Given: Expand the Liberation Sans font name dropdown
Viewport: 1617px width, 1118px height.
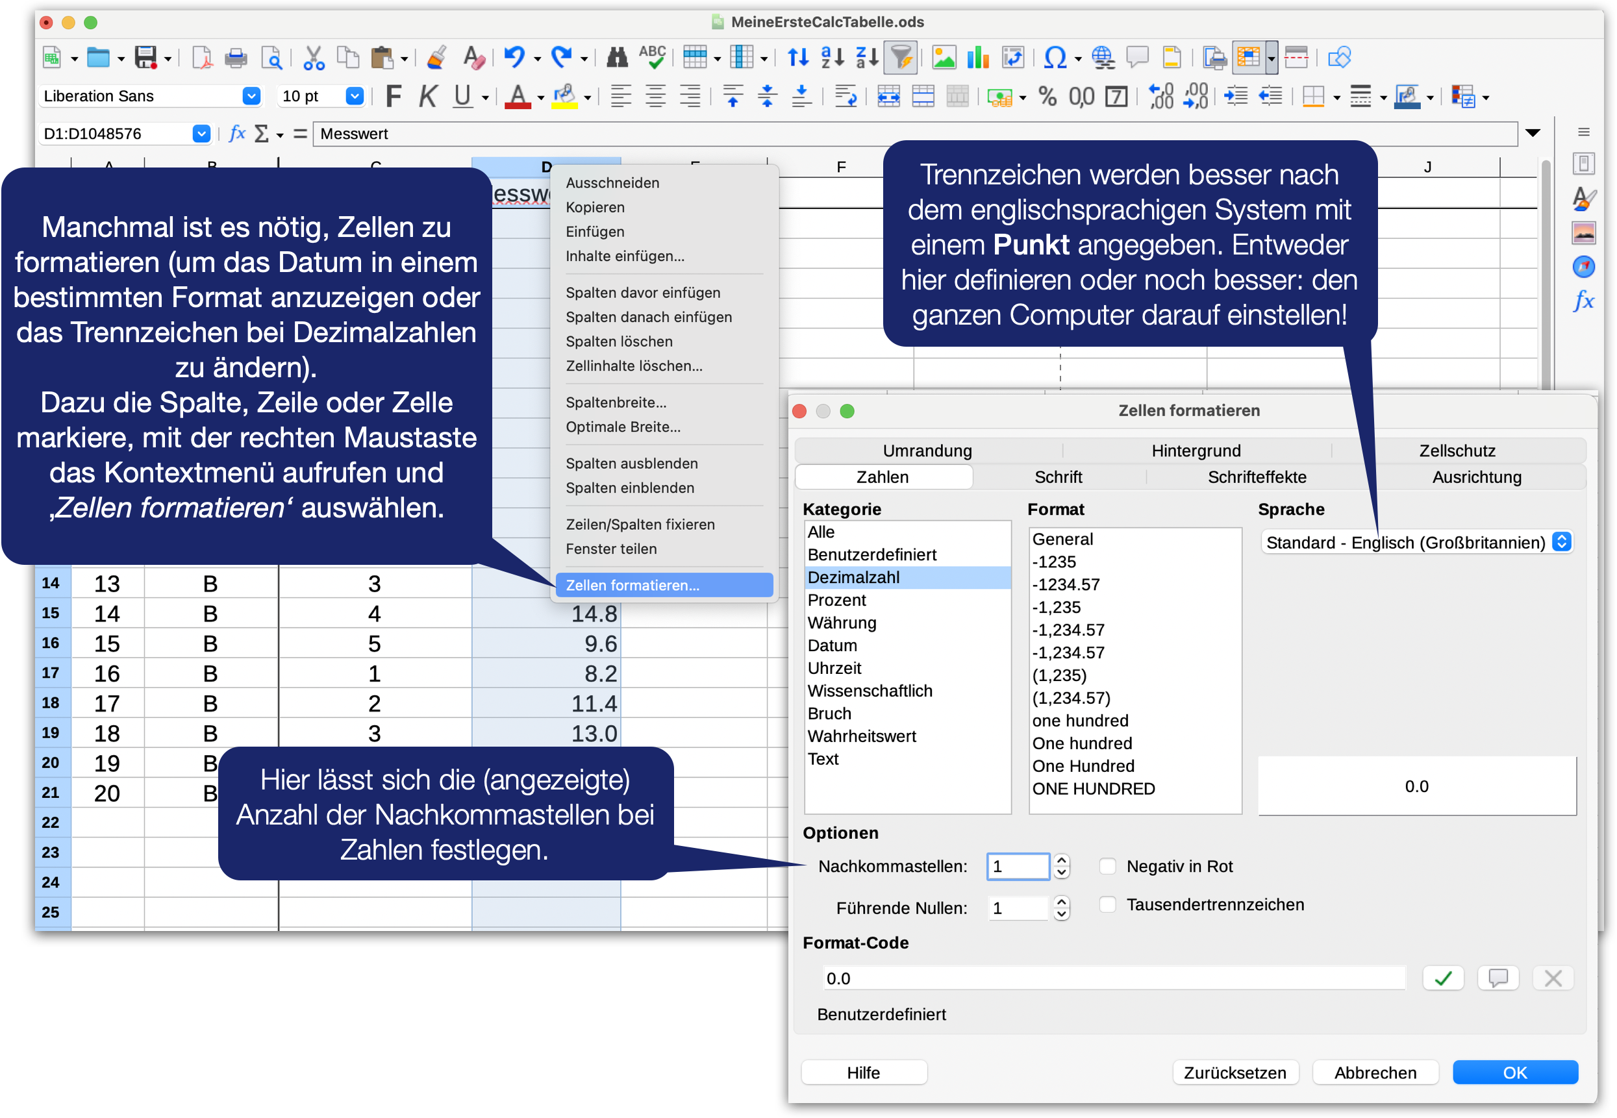Looking at the screenshot, I should [251, 96].
